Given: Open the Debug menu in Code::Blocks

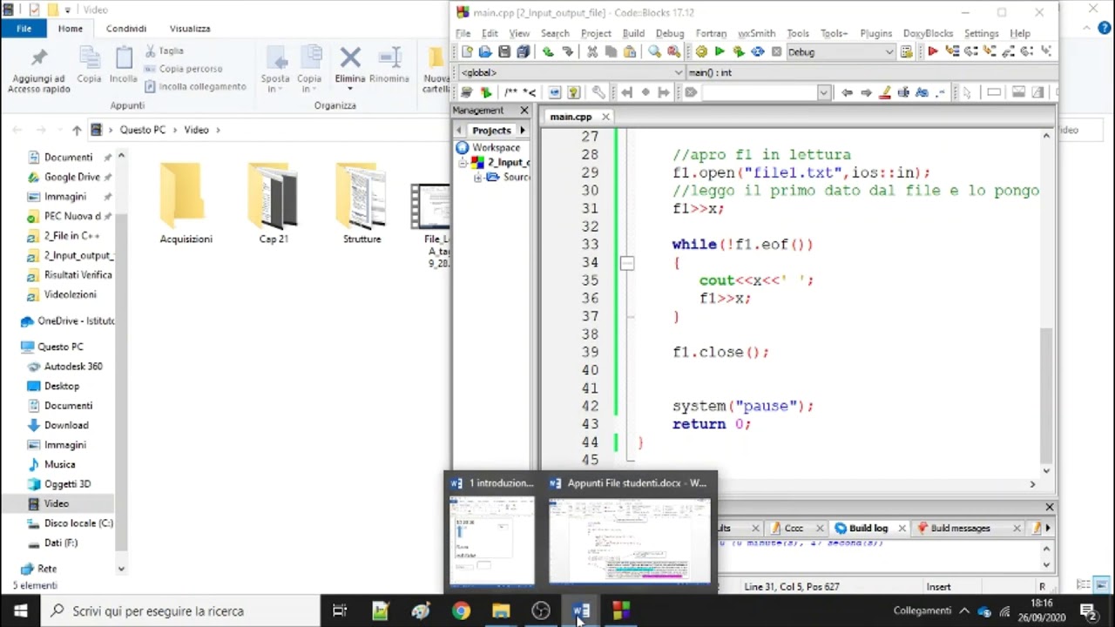Looking at the screenshot, I should [x=669, y=33].
